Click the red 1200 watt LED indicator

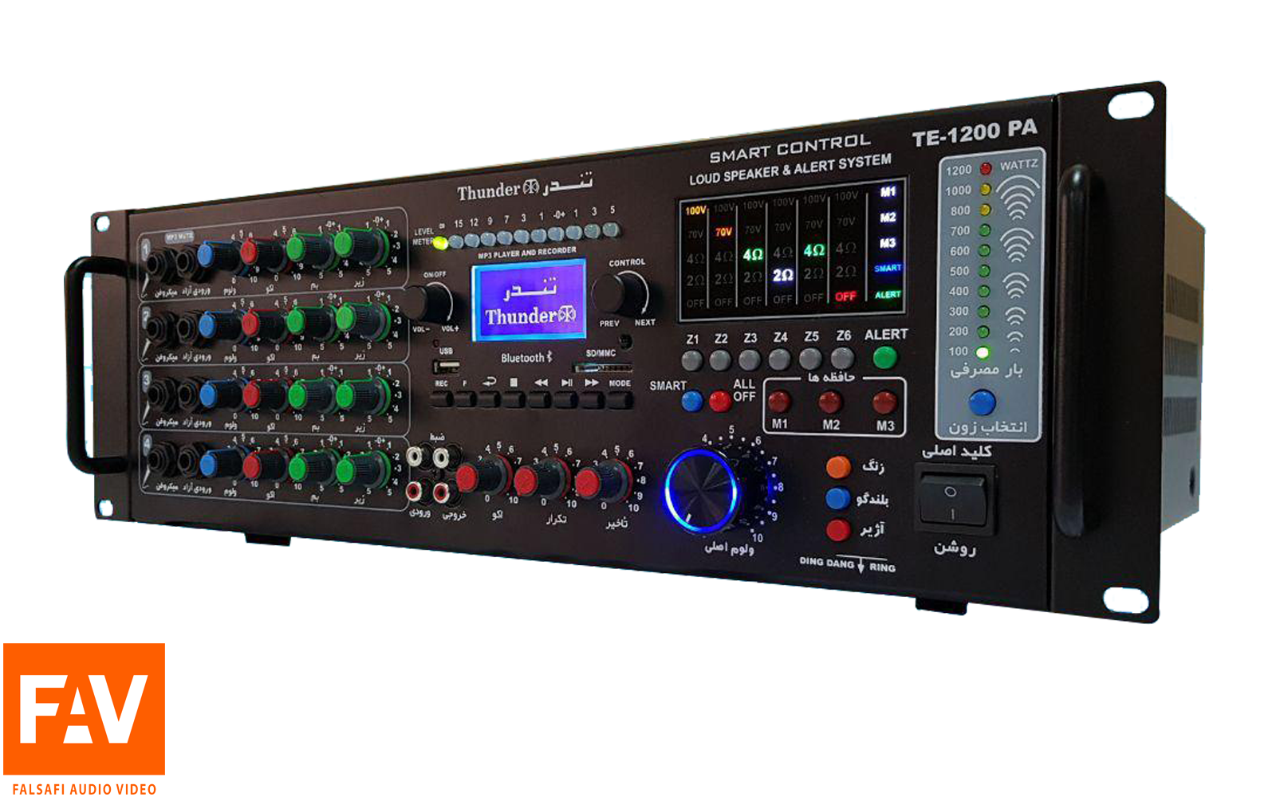pyautogui.click(x=986, y=168)
